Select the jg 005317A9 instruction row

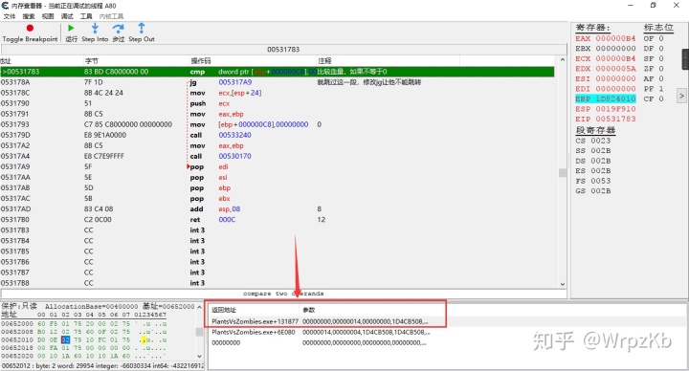click(x=278, y=82)
